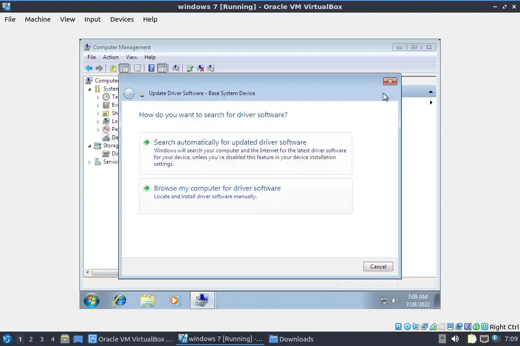Close the Update Driver Software dialog
Screen dimensions: 520x346
[x=390, y=82]
